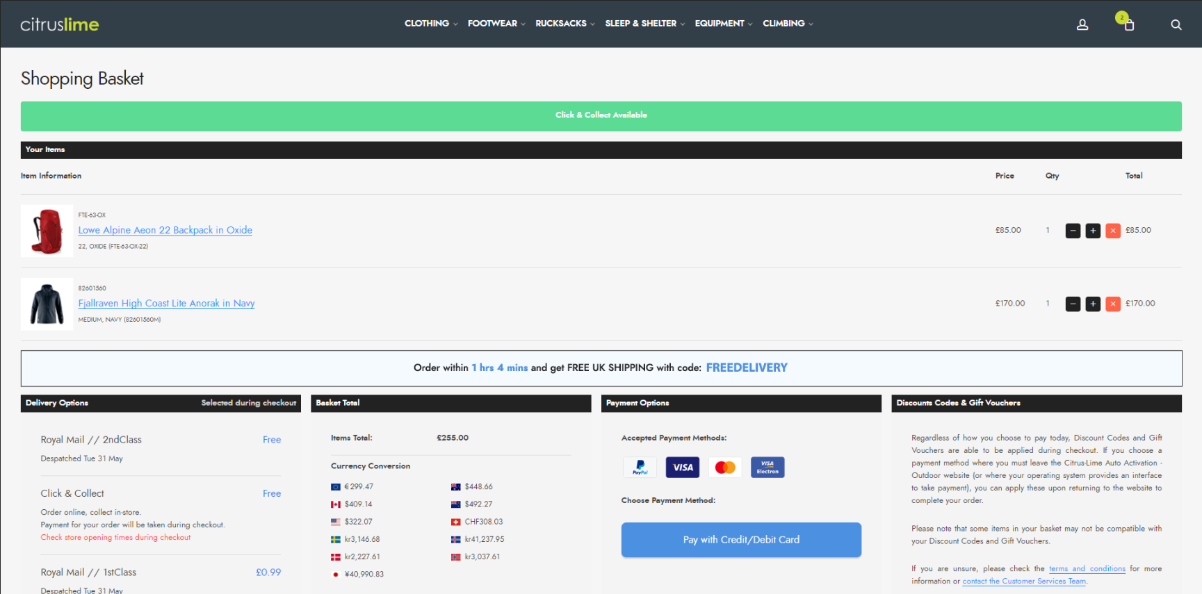Decrease quantity of Lowe Alpine Aeon backpack
This screenshot has height=594, width=1202.
pos(1073,231)
